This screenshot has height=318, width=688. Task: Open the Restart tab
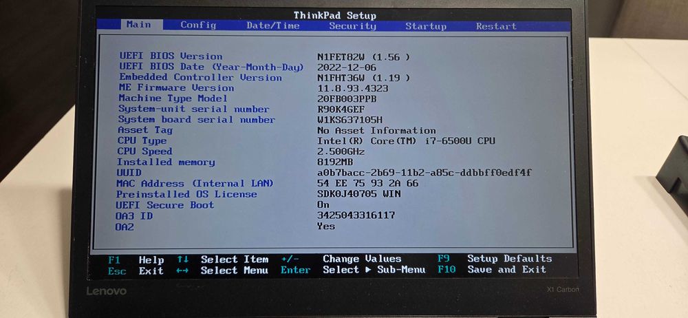(x=496, y=26)
